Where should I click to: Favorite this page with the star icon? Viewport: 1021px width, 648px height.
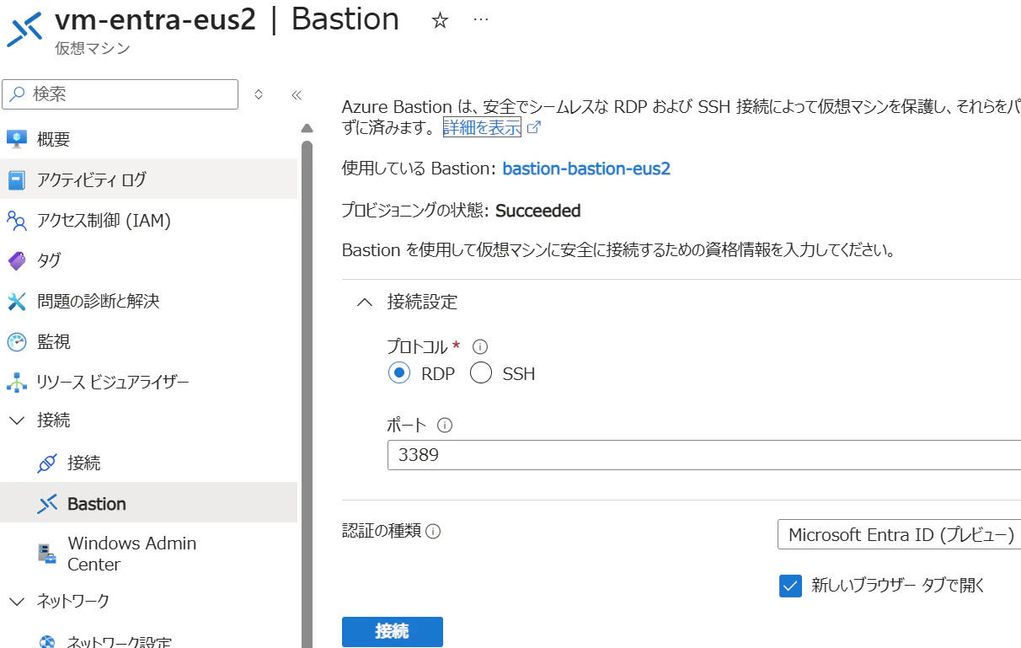click(x=440, y=21)
